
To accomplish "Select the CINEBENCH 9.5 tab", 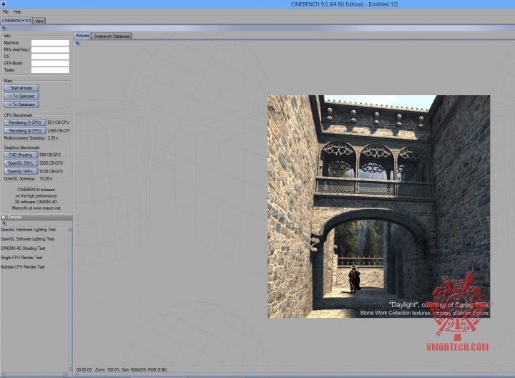I will point(16,20).
